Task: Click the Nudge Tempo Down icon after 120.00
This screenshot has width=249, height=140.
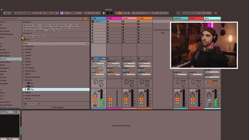Action: click(x=28, y=13)
